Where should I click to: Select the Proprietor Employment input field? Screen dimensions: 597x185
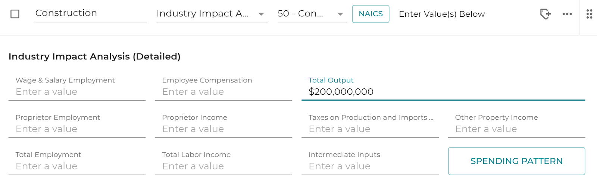tap(77, 125)
